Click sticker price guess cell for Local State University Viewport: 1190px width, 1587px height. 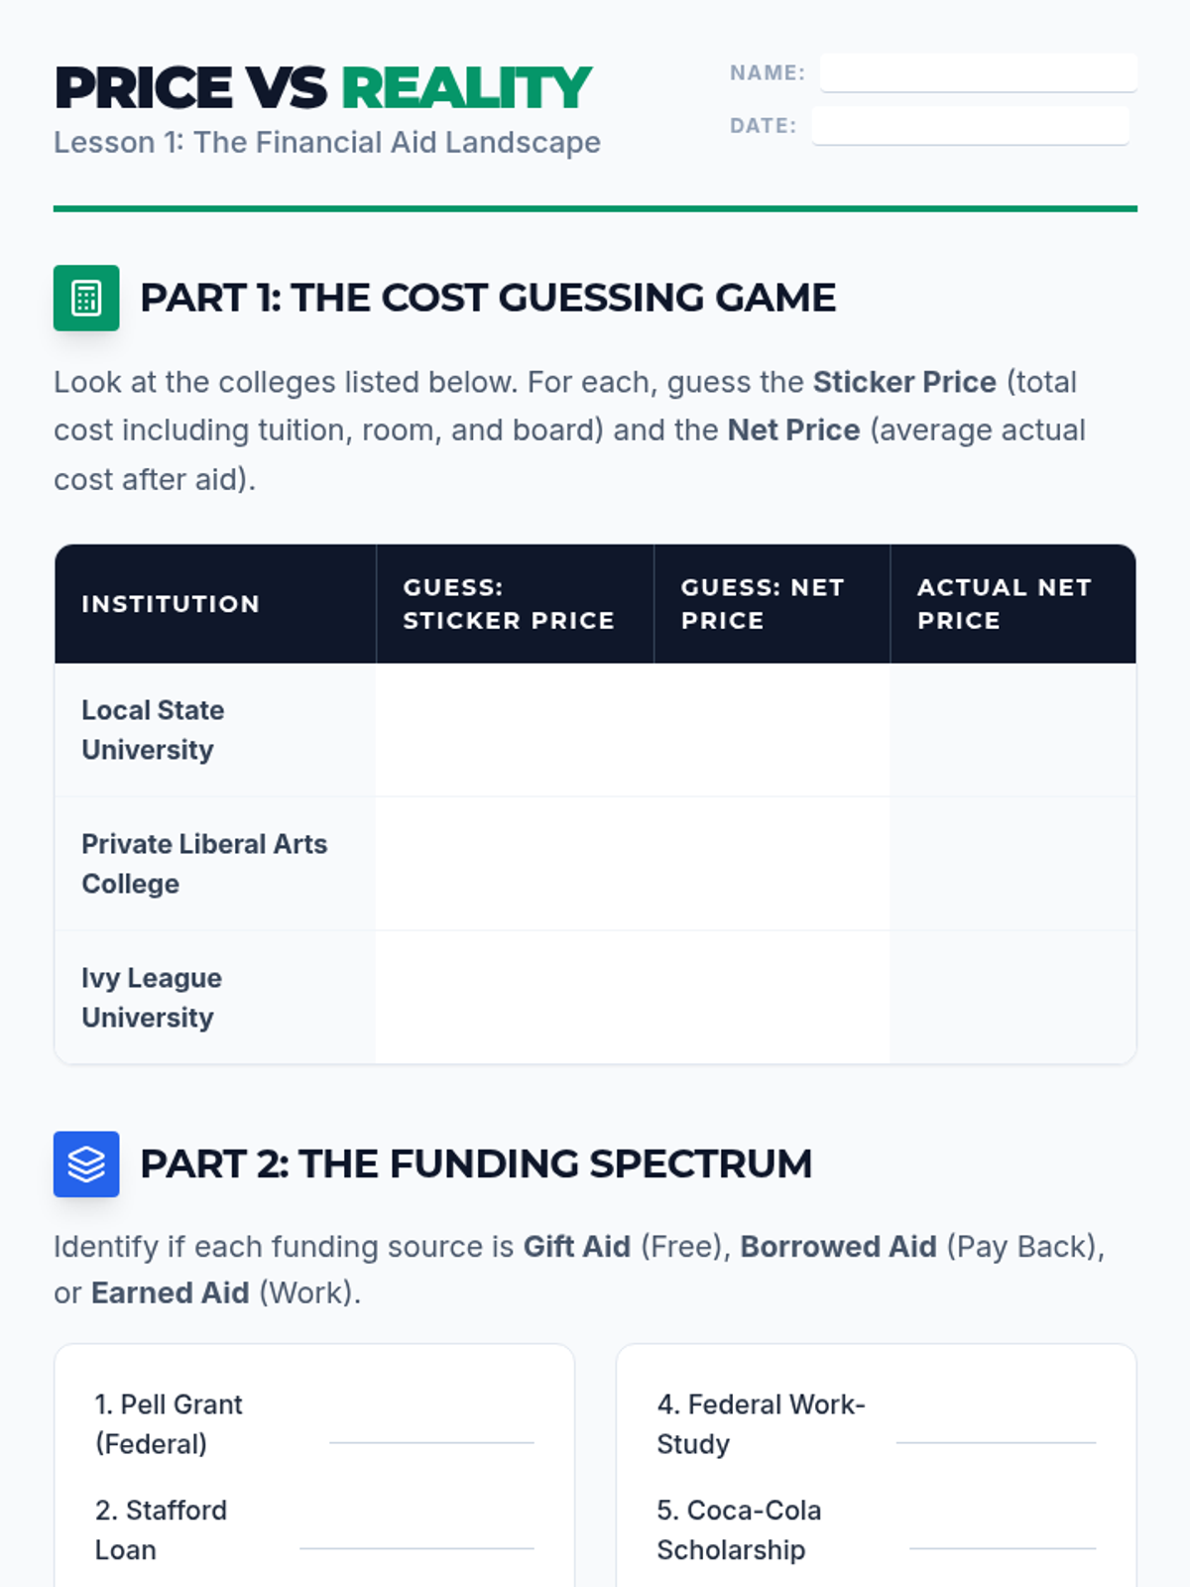515,730
